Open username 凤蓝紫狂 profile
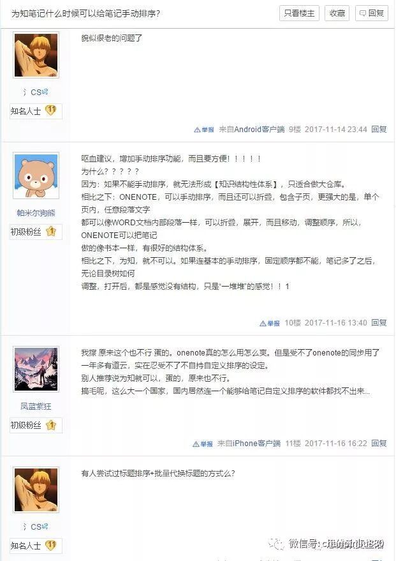The width and height of the screenshot is (396, 561). [36, 407]
